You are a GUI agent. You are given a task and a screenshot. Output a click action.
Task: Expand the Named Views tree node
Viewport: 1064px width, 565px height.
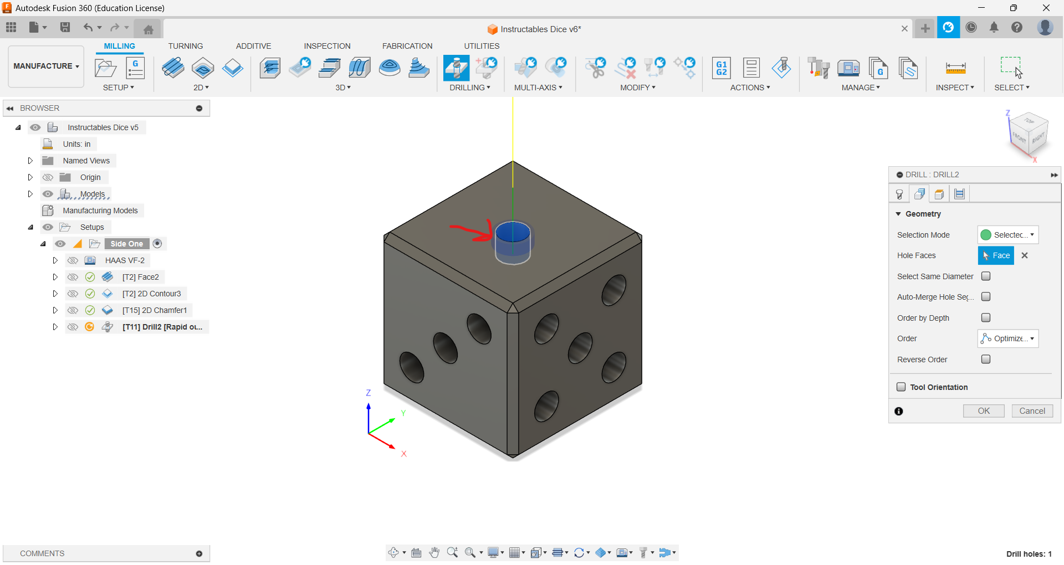(x=30, y=161)
